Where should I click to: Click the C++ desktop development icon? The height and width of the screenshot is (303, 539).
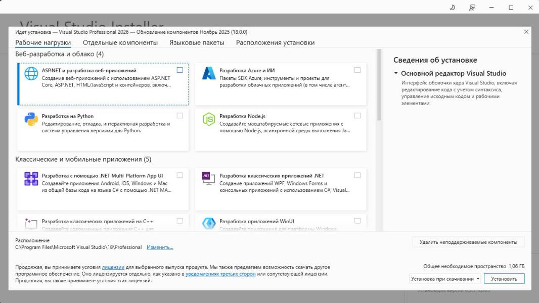point(31,223)
